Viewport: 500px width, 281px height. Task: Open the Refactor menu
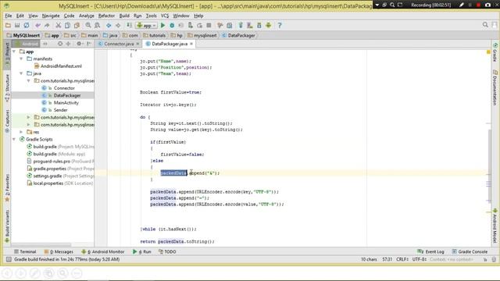click(x=106, y=16)
